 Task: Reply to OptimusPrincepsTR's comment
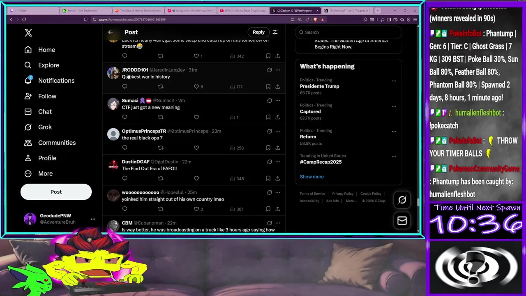(x=125, y=148)
